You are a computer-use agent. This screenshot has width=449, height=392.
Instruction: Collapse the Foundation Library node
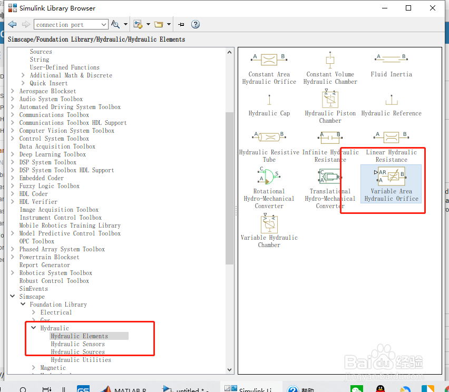tap(23, 304)
